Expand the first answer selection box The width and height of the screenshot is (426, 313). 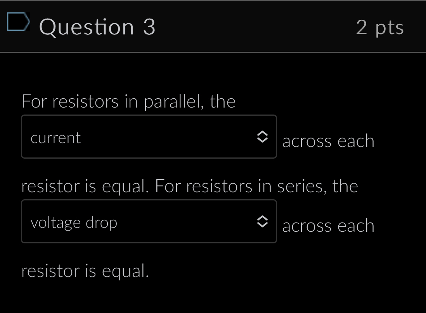click(149, 137)
